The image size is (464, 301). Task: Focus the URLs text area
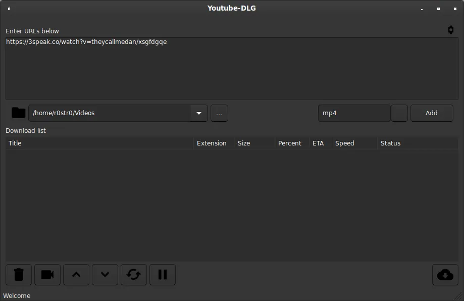pyautogui.click(x=232, y=68)
